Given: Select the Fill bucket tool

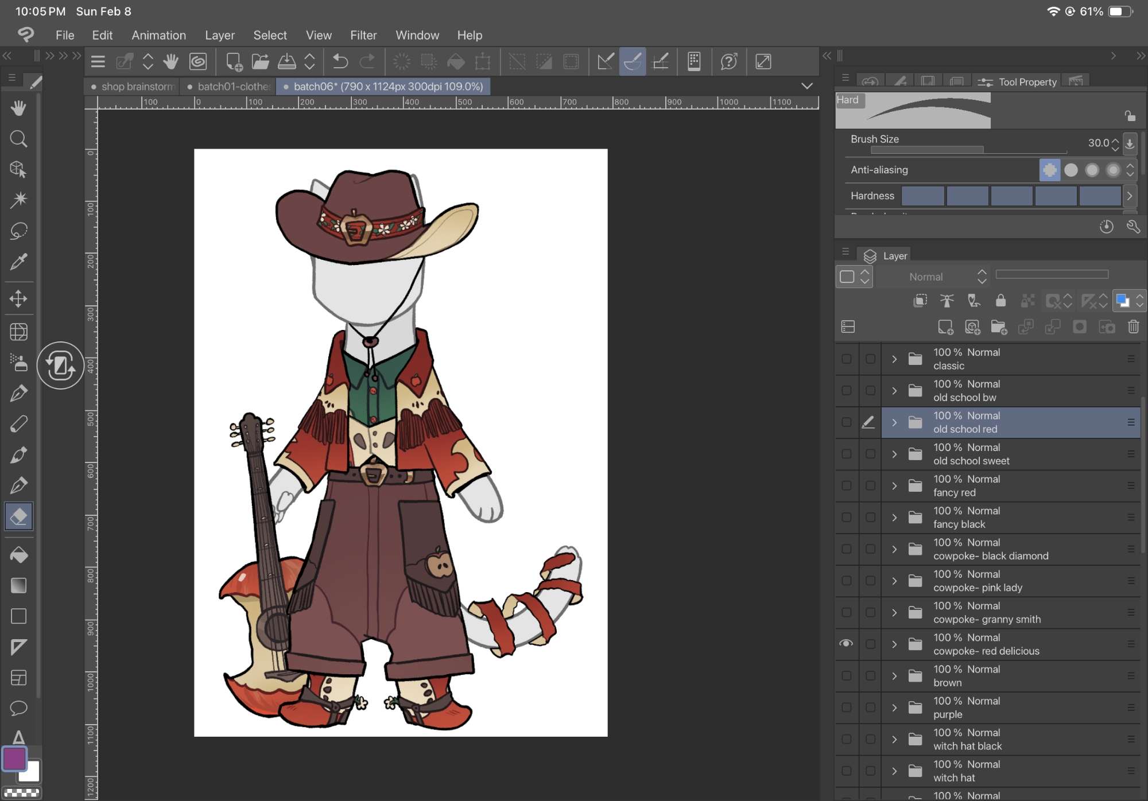Looking at the screenshot, I should (18, 555).
